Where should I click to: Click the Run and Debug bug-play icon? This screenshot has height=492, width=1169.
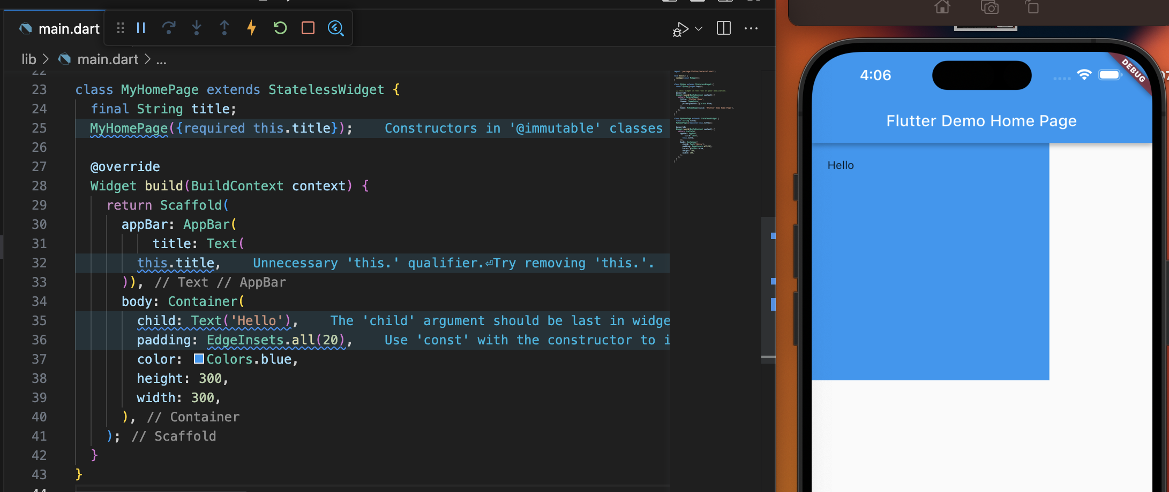(x=680, y=29)
